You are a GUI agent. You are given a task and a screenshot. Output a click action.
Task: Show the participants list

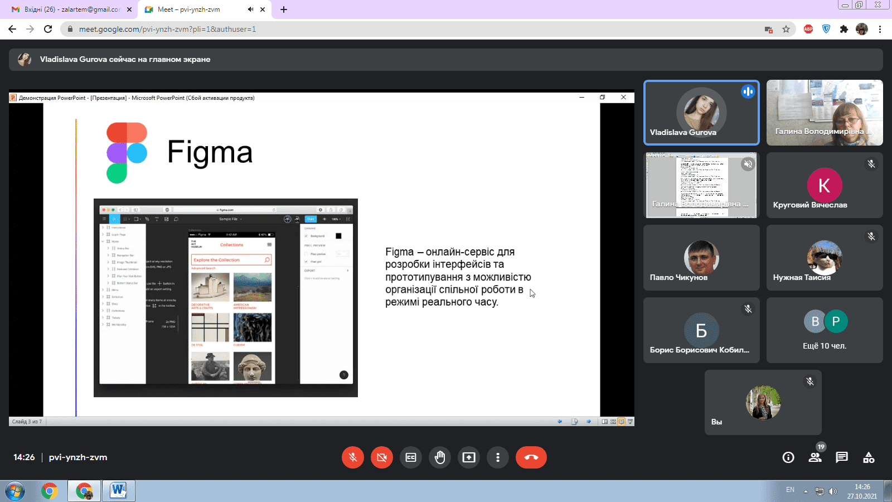click(x=815, y=457)
